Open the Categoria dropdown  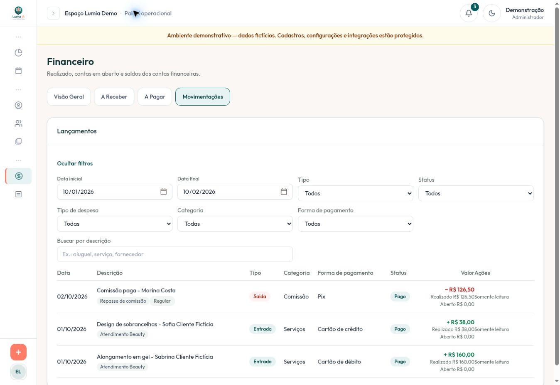click(235, 224)
